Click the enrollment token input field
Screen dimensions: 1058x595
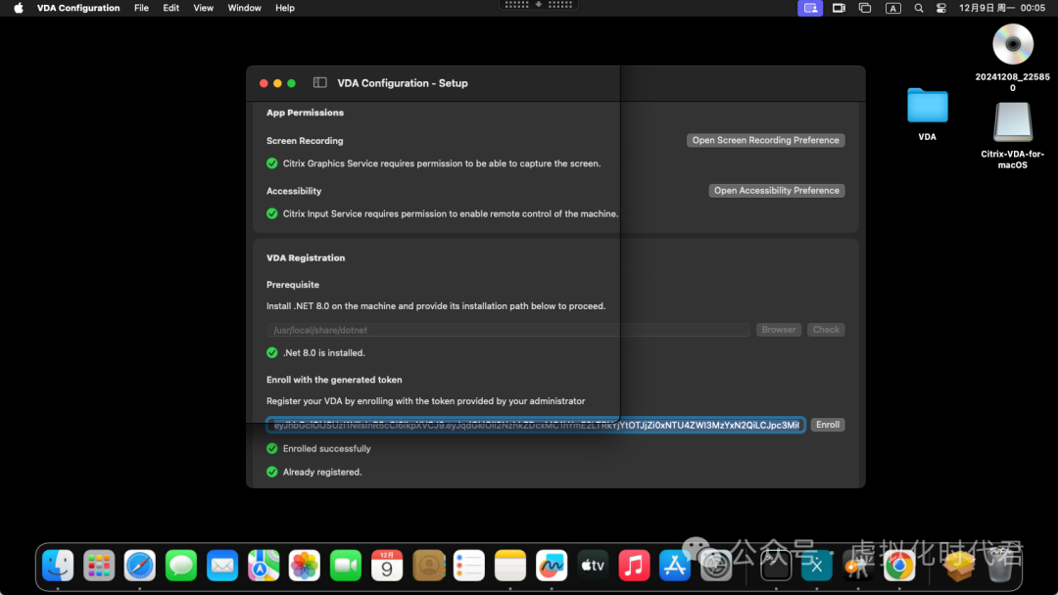[536, 425]
